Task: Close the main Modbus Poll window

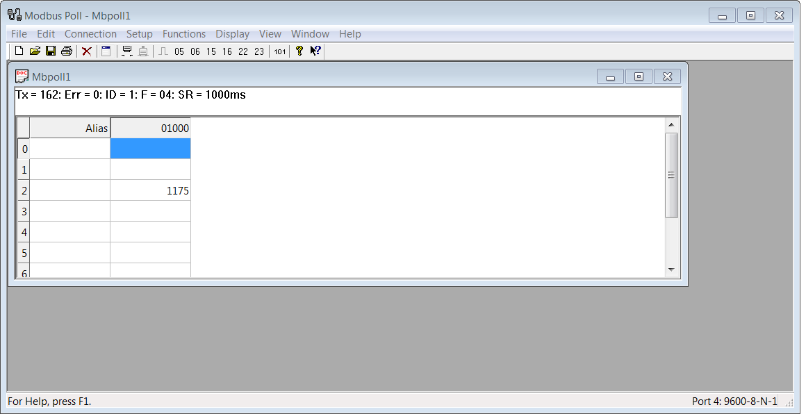Action: pos(780,15)
